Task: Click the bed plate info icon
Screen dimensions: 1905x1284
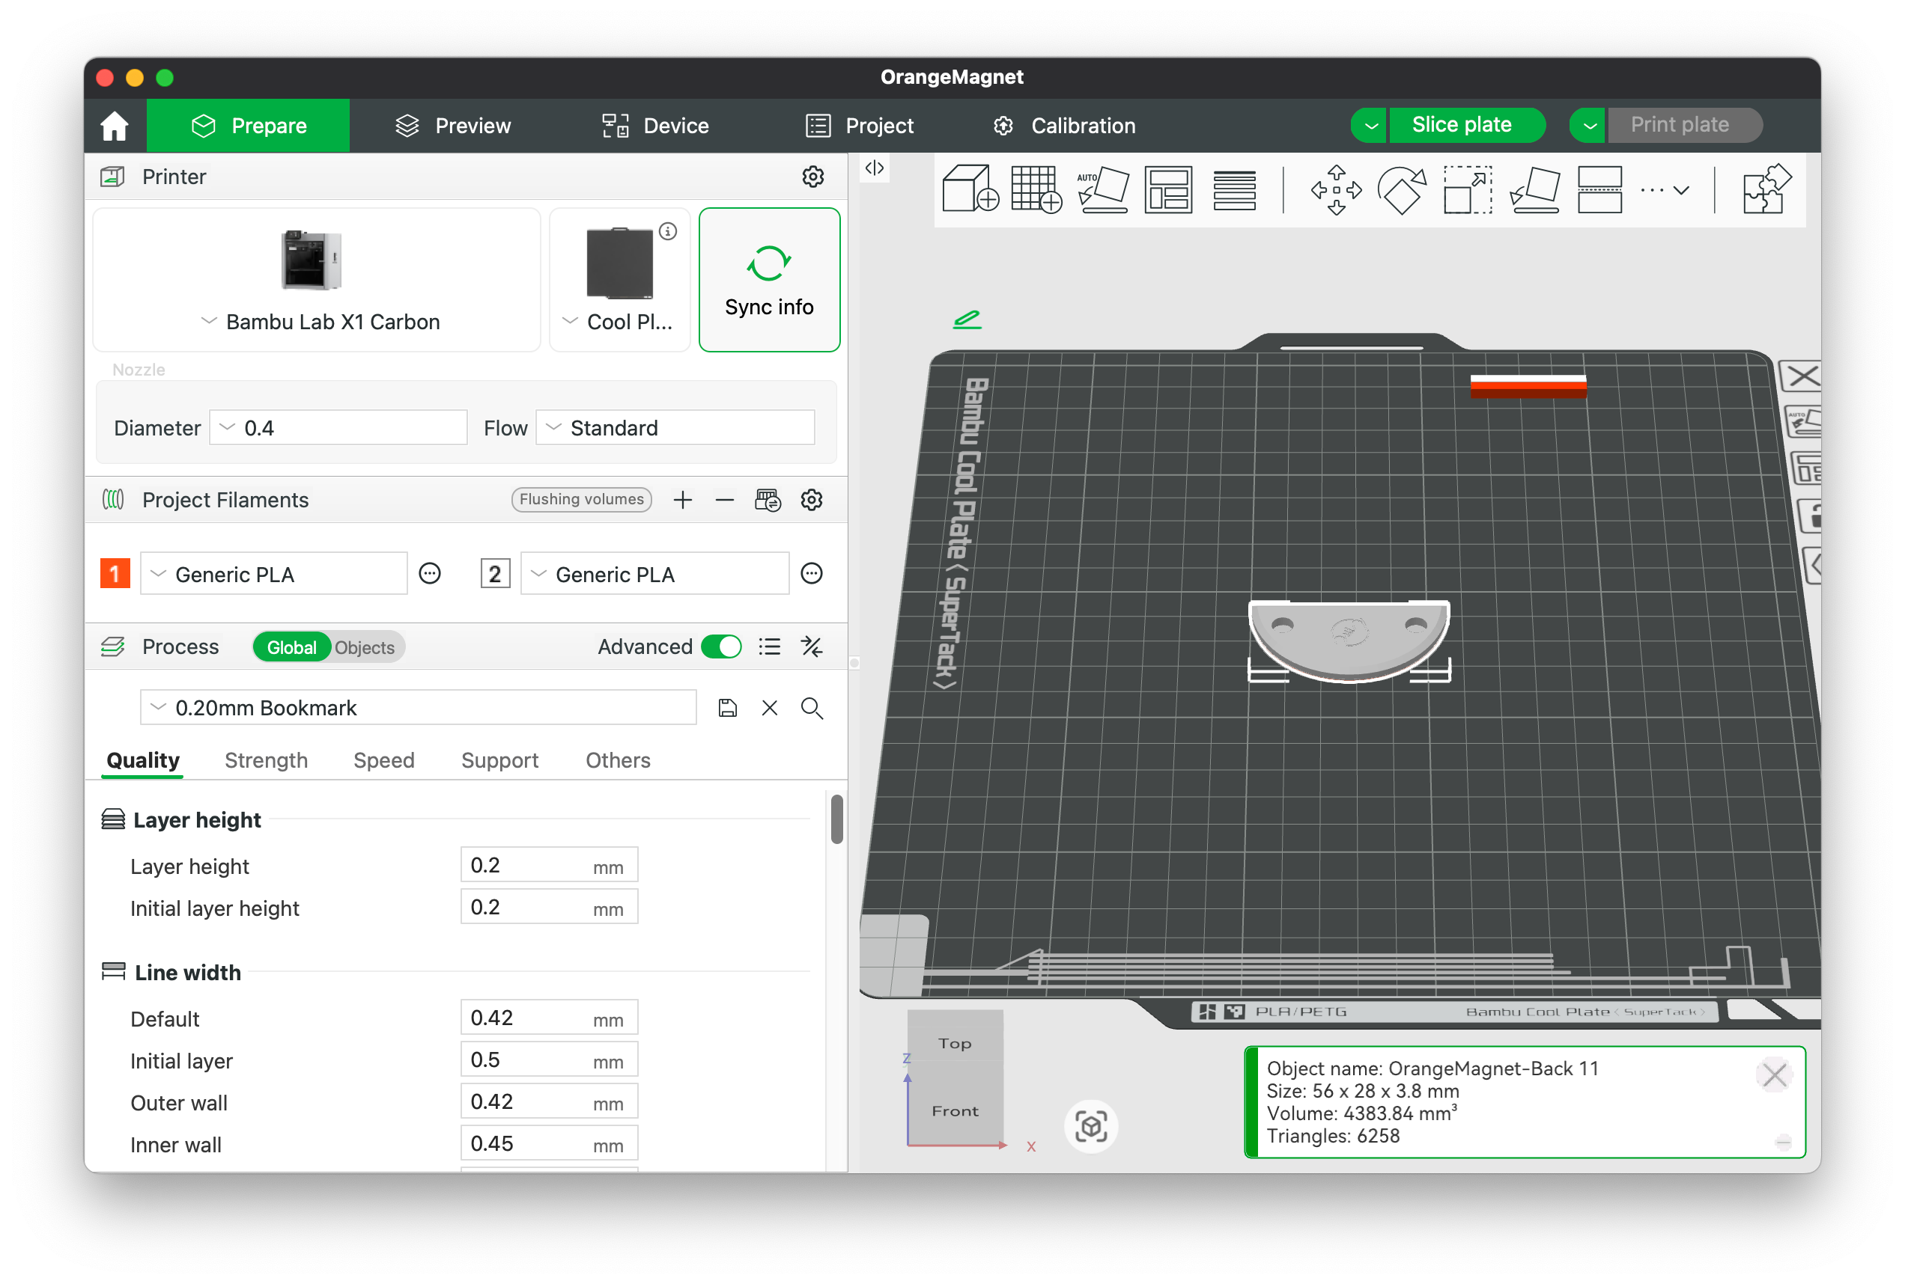Action: (668, 231)
